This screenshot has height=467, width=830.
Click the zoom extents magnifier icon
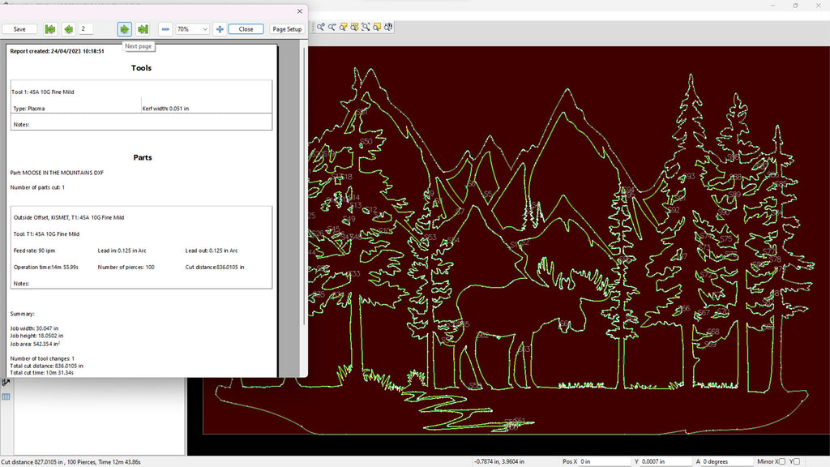(x=366, y=27)
